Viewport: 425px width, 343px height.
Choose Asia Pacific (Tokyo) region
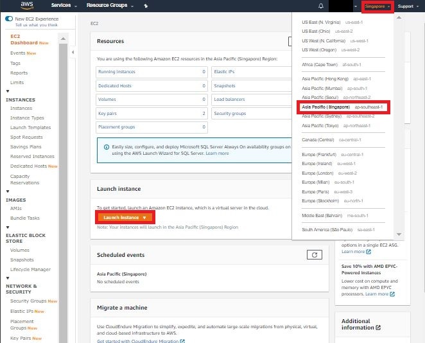336,126
